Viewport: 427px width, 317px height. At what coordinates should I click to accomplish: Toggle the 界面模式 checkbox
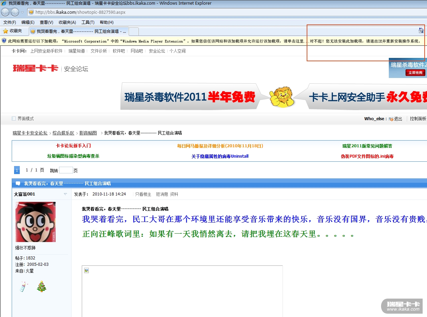14,118
